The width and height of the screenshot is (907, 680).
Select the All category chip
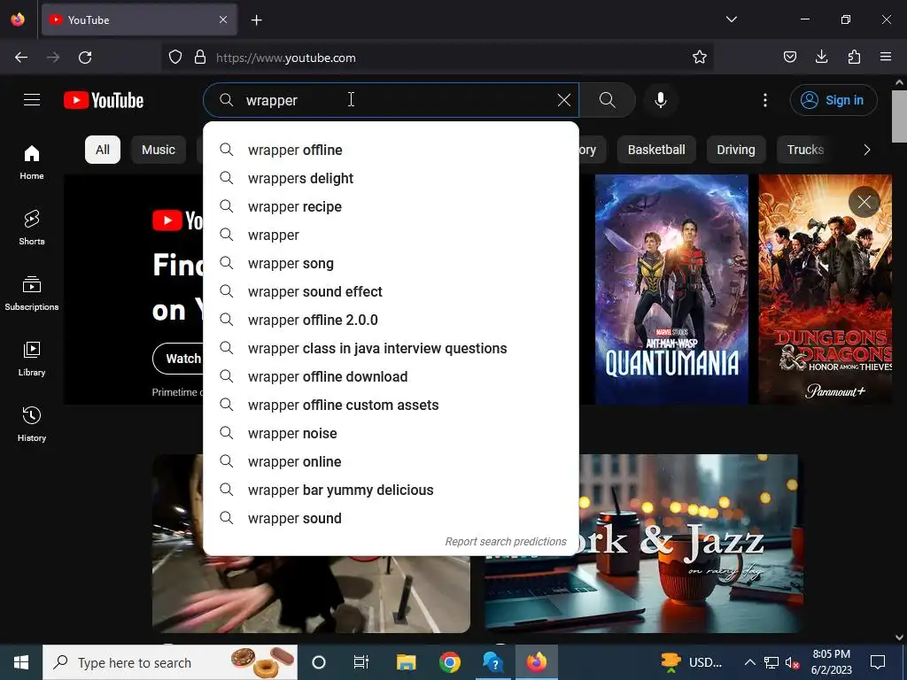click(103, 150)
